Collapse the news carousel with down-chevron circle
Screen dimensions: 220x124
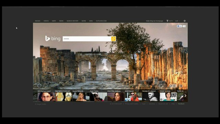tap(39, 86)
